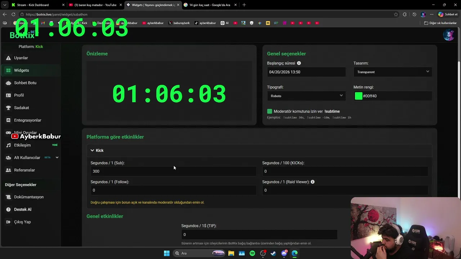The image size is (461, 259).
Task: Click the #00ff40 hex color field
Action: (x=396, y=96)
